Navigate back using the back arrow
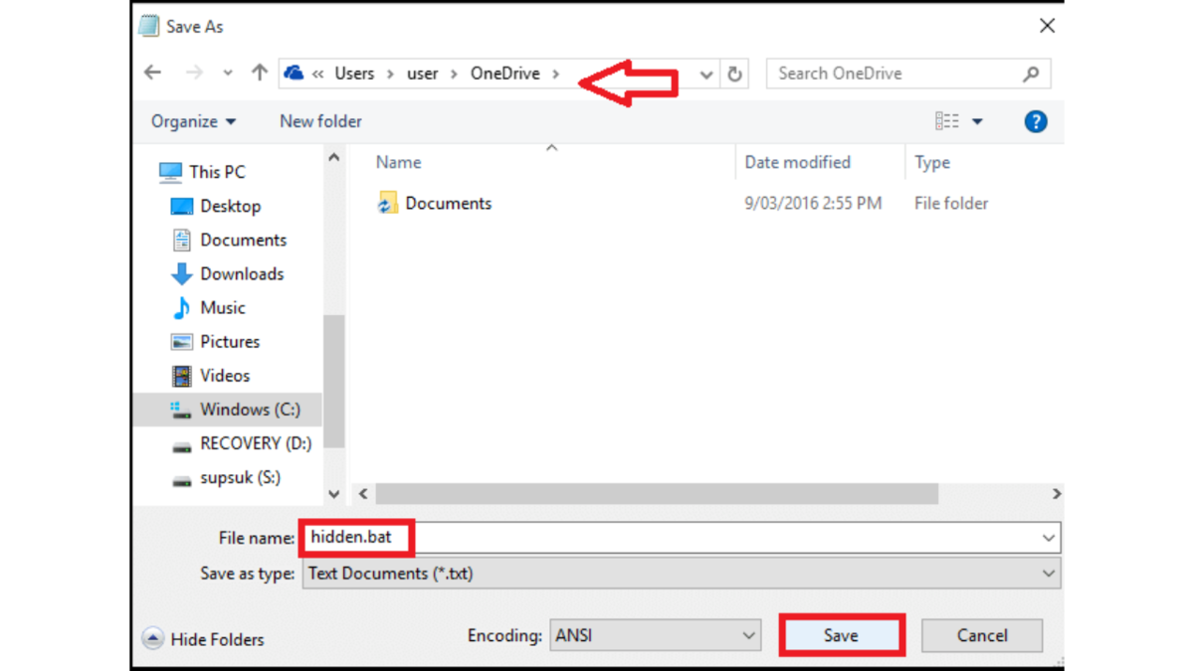Image resolution: width=1194 pixels, height=671 pixels. pyautogui.click(x=151, y=73)
